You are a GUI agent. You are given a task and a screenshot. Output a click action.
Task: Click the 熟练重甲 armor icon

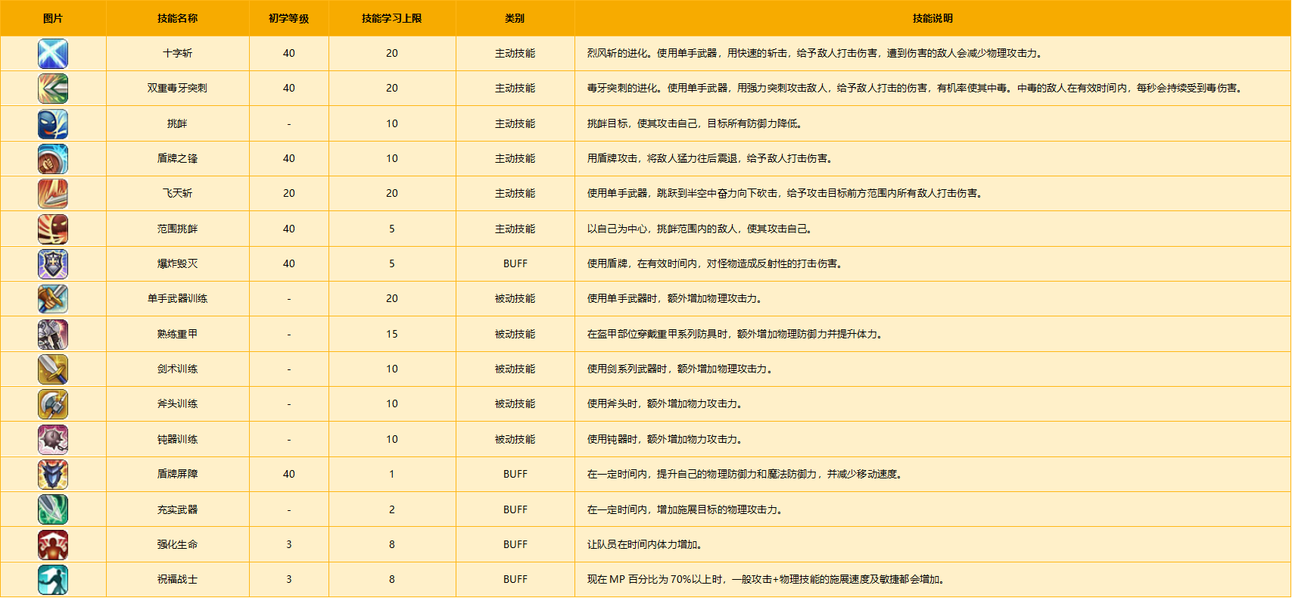(53, 335)
